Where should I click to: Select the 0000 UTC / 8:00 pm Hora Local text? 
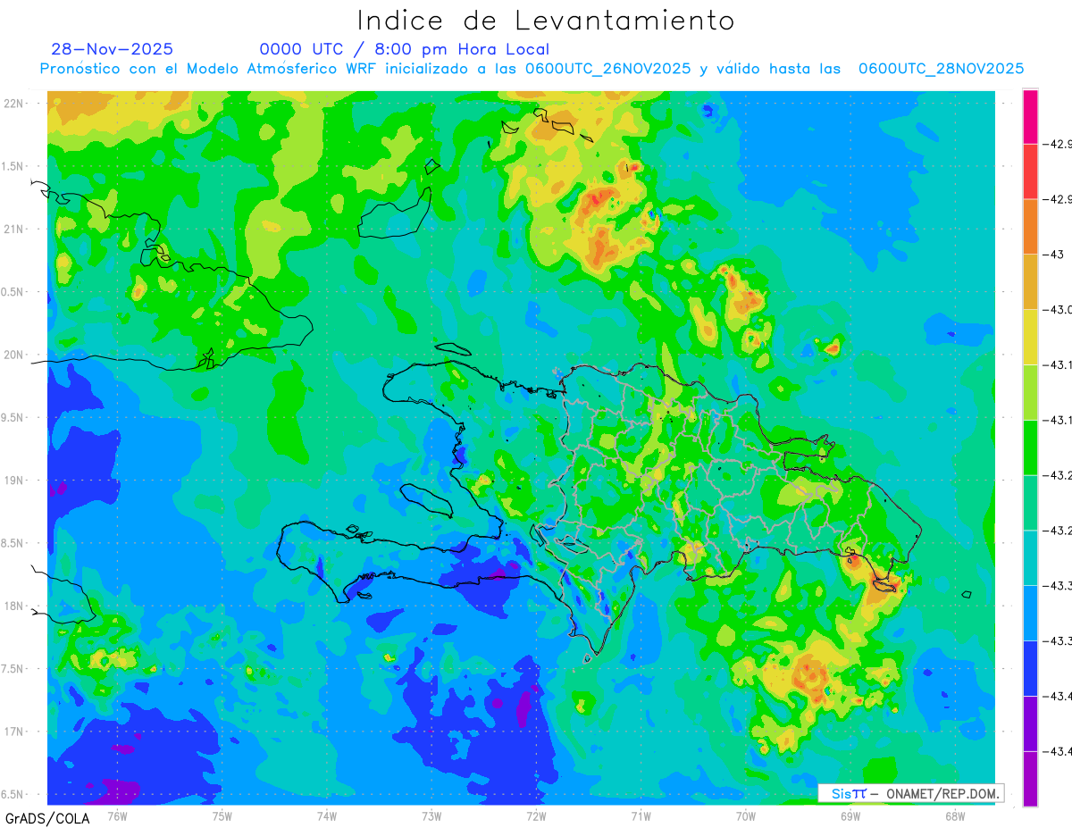click(404, 49)
